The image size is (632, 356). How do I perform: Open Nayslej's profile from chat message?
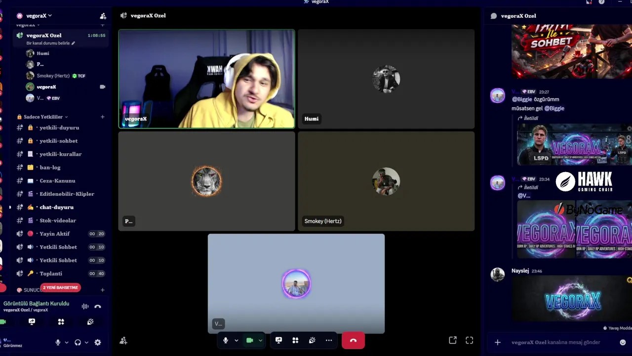click(520, 271)
